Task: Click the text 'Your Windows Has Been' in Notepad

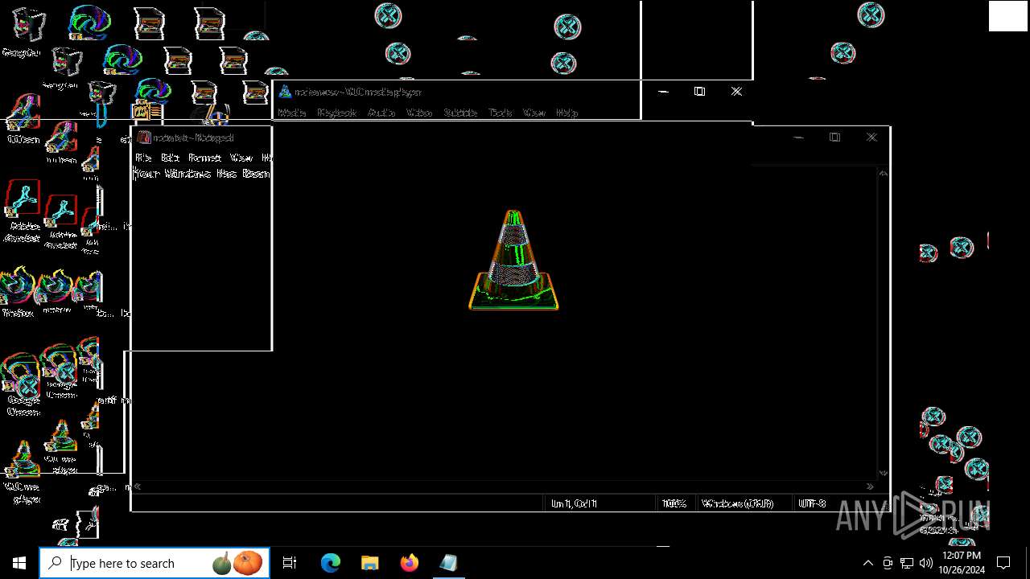Action: coord(201,174)
